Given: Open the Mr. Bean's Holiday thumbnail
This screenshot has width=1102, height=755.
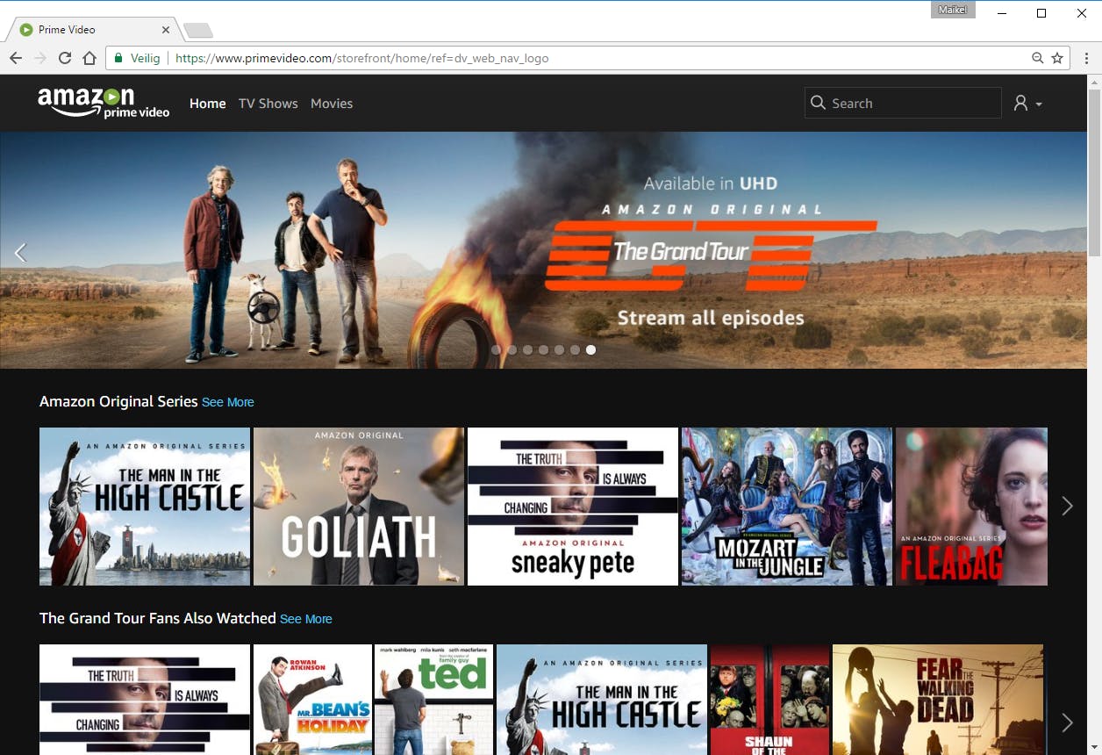Looking at the screenshot, I should click(x=312, y=700).
